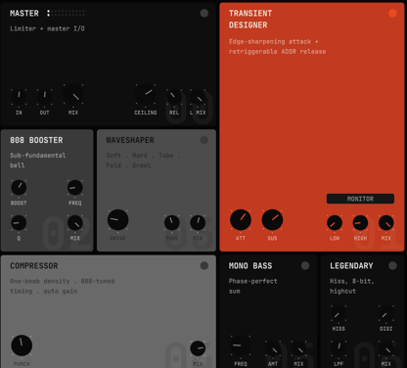Click the WAVESHAPER module title
Screen dimensions: 407x368
pos(130,140)
